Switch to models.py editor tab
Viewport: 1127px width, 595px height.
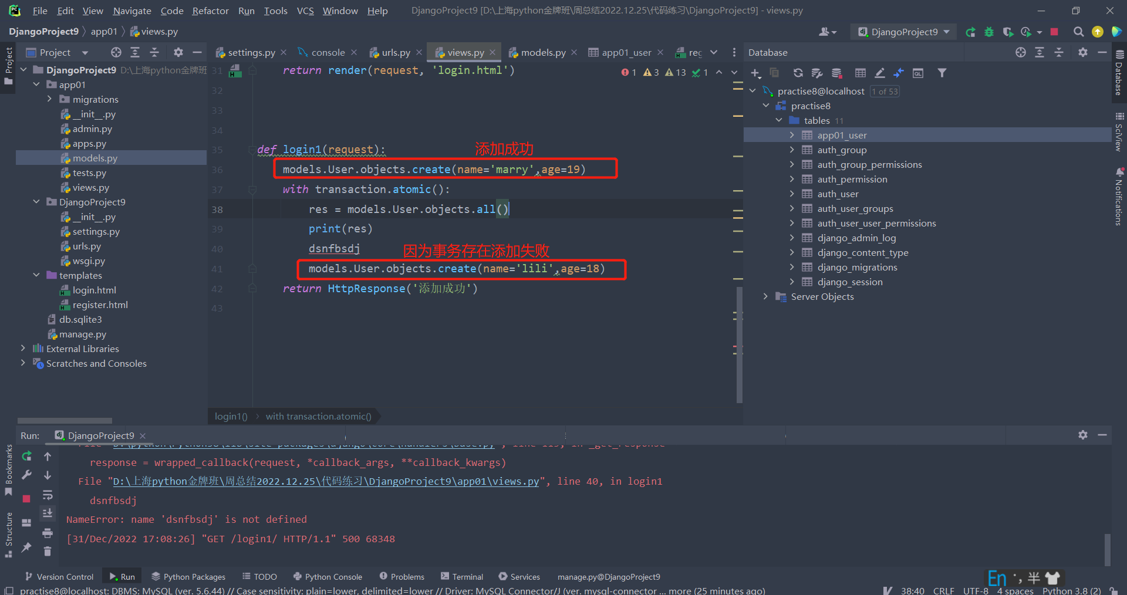(543, 52)
